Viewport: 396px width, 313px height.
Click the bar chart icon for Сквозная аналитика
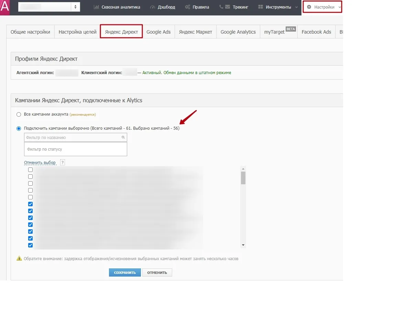click(x=96, y=7)
